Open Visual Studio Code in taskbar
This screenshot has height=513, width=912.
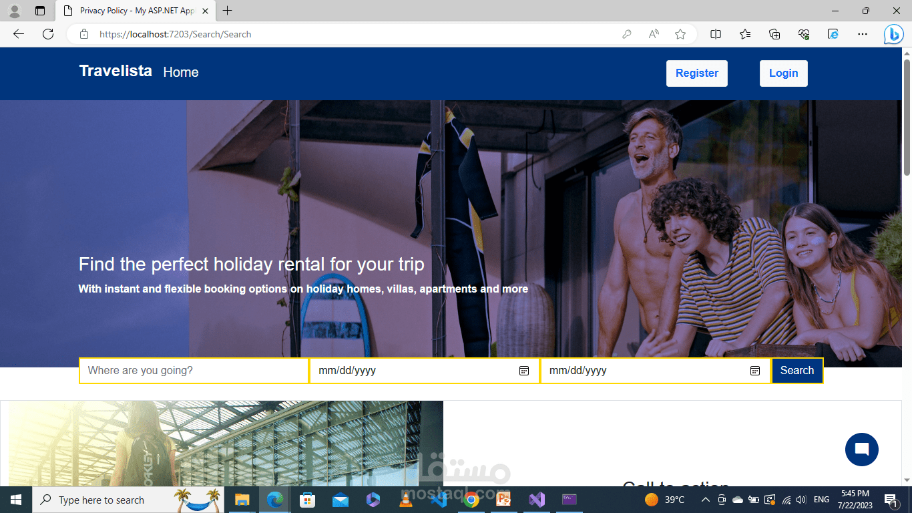click(438, 500)
